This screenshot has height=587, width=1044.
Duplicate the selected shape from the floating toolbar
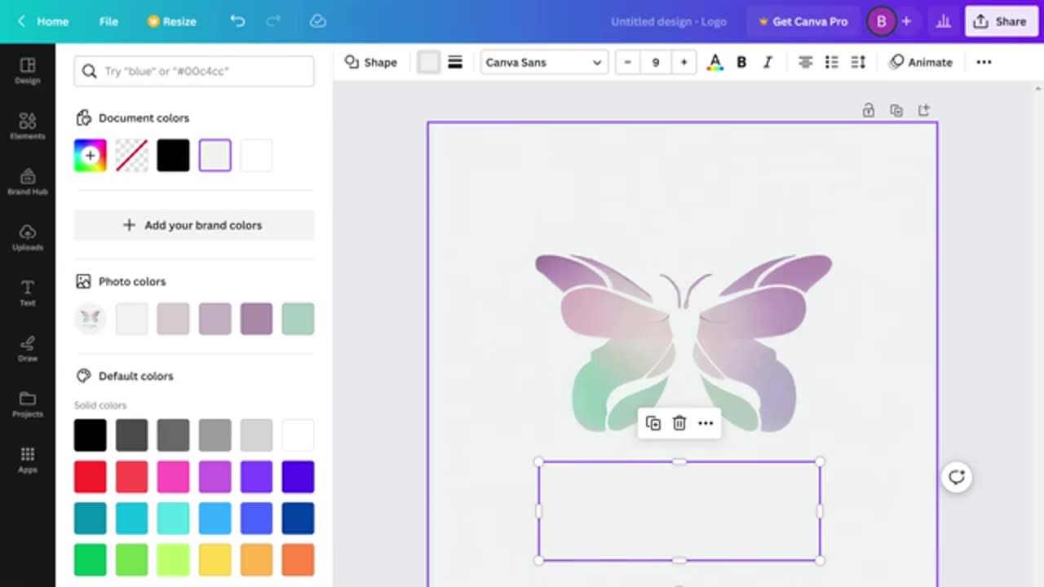(x=652, y=423)
